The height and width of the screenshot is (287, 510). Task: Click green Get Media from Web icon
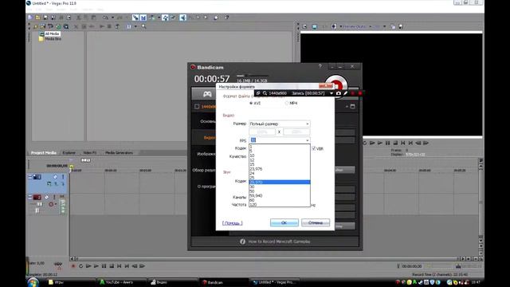(x=58, y=26)
